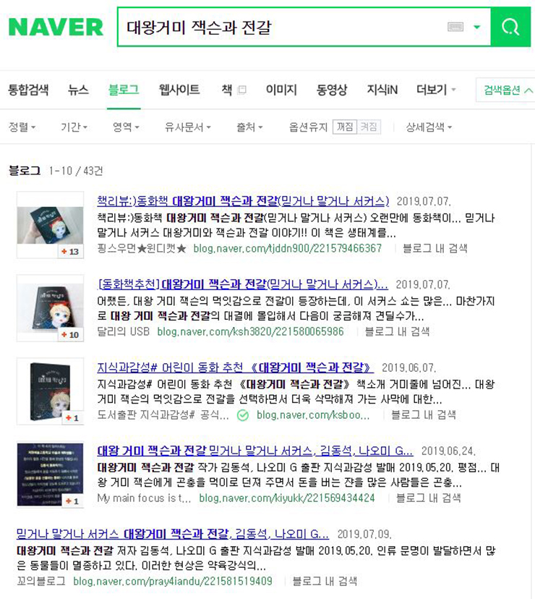535x599 pixels.
Task: Click the verified checkmark icon next to 지식과감성
Action: click(x=243, y=415)
